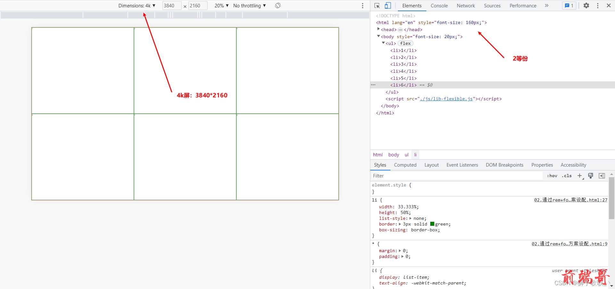Image resolution: width=615 pixels, height=289 pixels.
Task: Expand the margin shorthand triangle
Action: pos(400,251)
